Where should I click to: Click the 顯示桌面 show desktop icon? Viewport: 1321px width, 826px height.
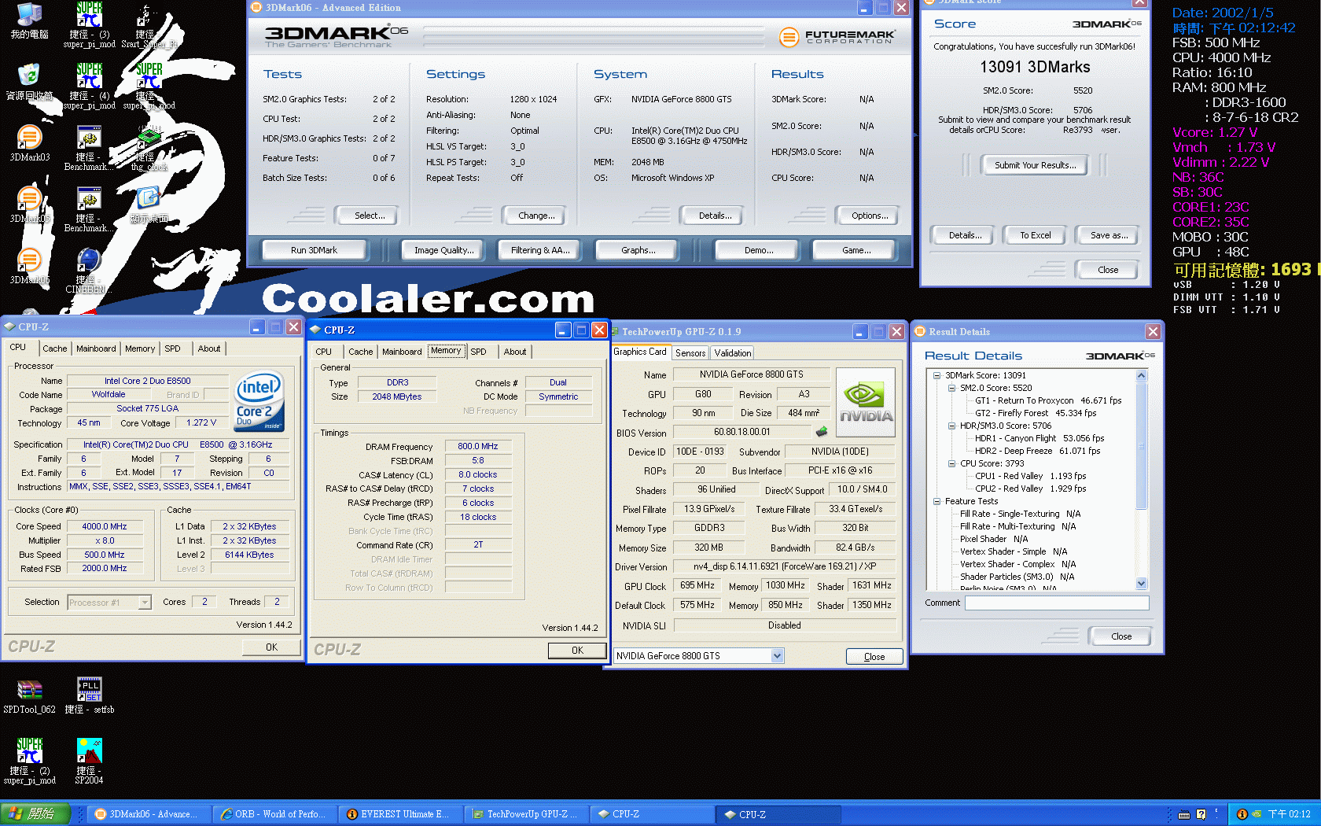149,205
